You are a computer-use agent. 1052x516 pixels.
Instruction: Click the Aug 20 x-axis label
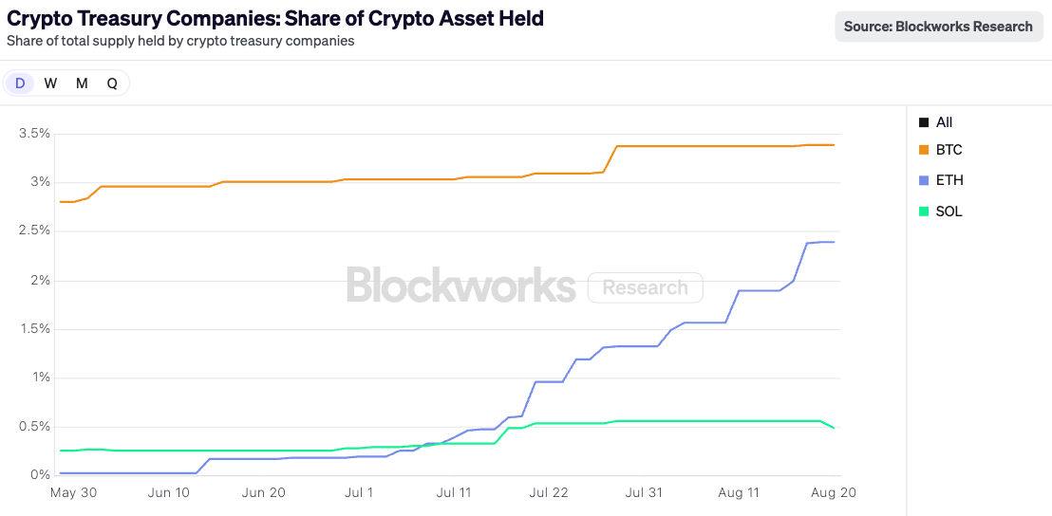click(x=836, y=492)
